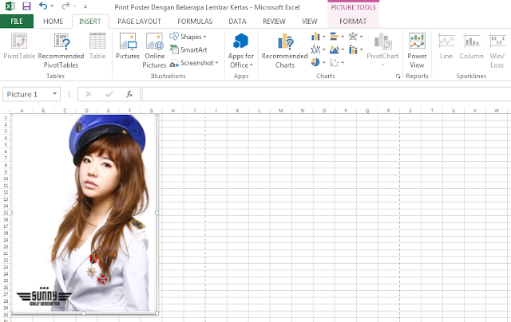Switch to the DATA tab
Viewport: 511px width, 322px height.
[237, 22]
